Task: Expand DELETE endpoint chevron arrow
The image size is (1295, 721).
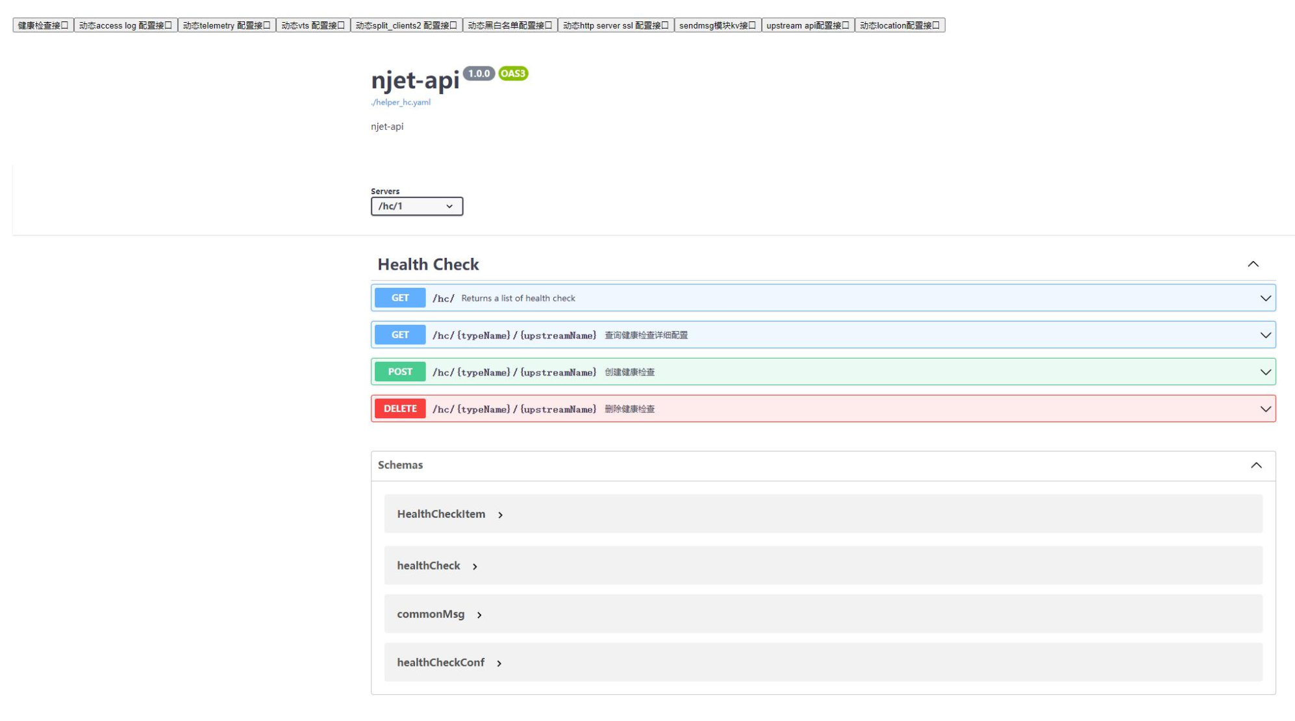Action: [1264, 409]
